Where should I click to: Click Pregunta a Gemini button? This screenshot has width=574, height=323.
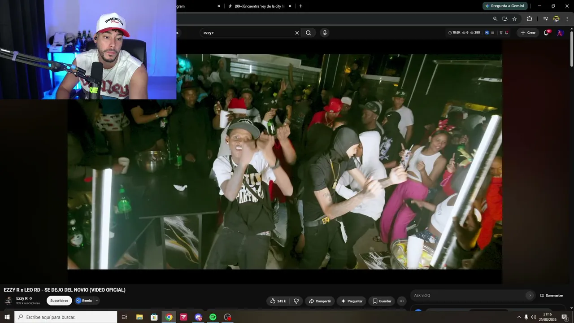pyautogui.click(x=504, y=6)
